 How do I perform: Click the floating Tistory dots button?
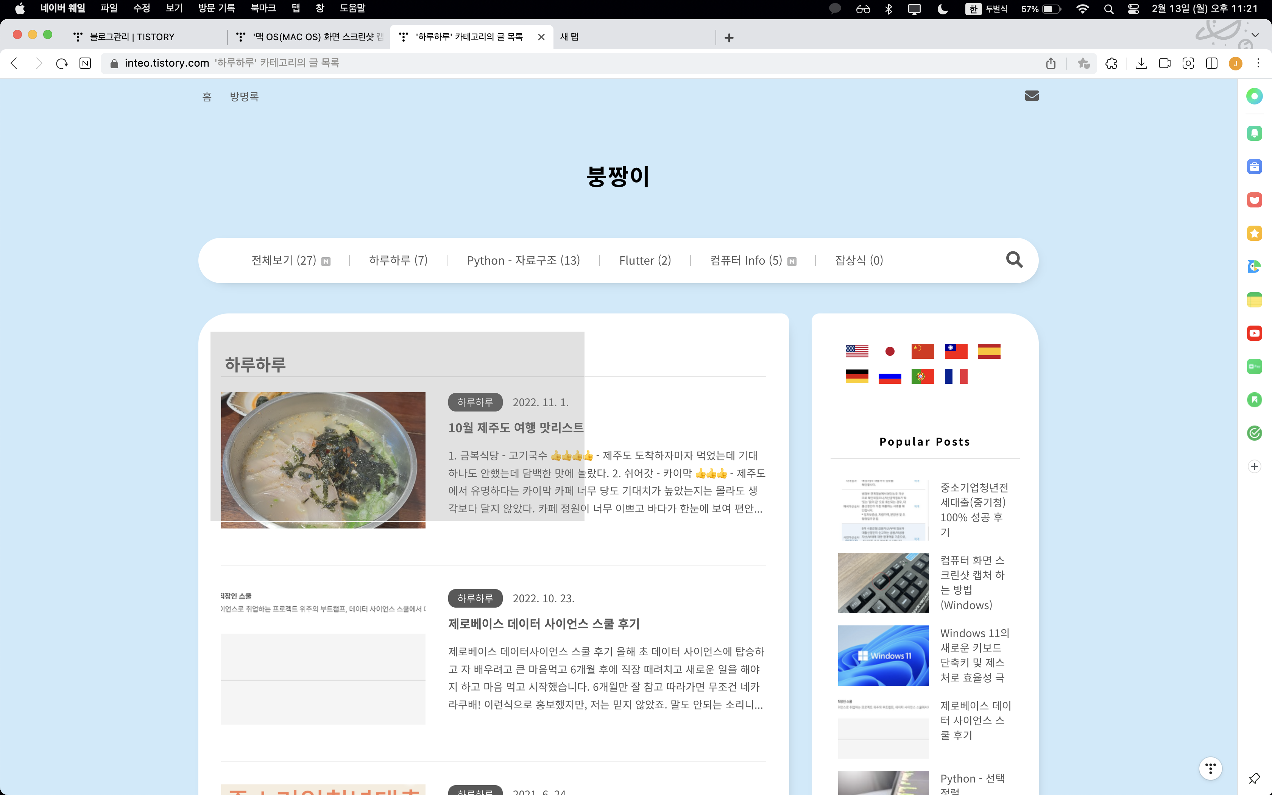(x=1210, y=768)
